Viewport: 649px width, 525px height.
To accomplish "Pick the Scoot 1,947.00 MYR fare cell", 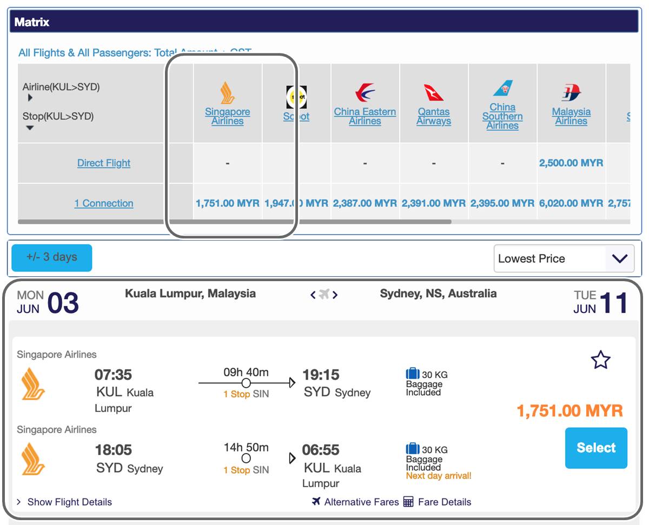I will [x=296, y=203].
